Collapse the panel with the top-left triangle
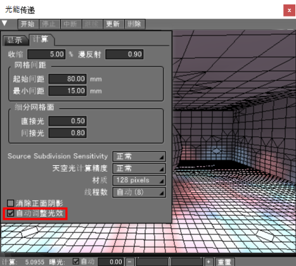This screenshot has height=266, width=296. (x=4, y=23)
